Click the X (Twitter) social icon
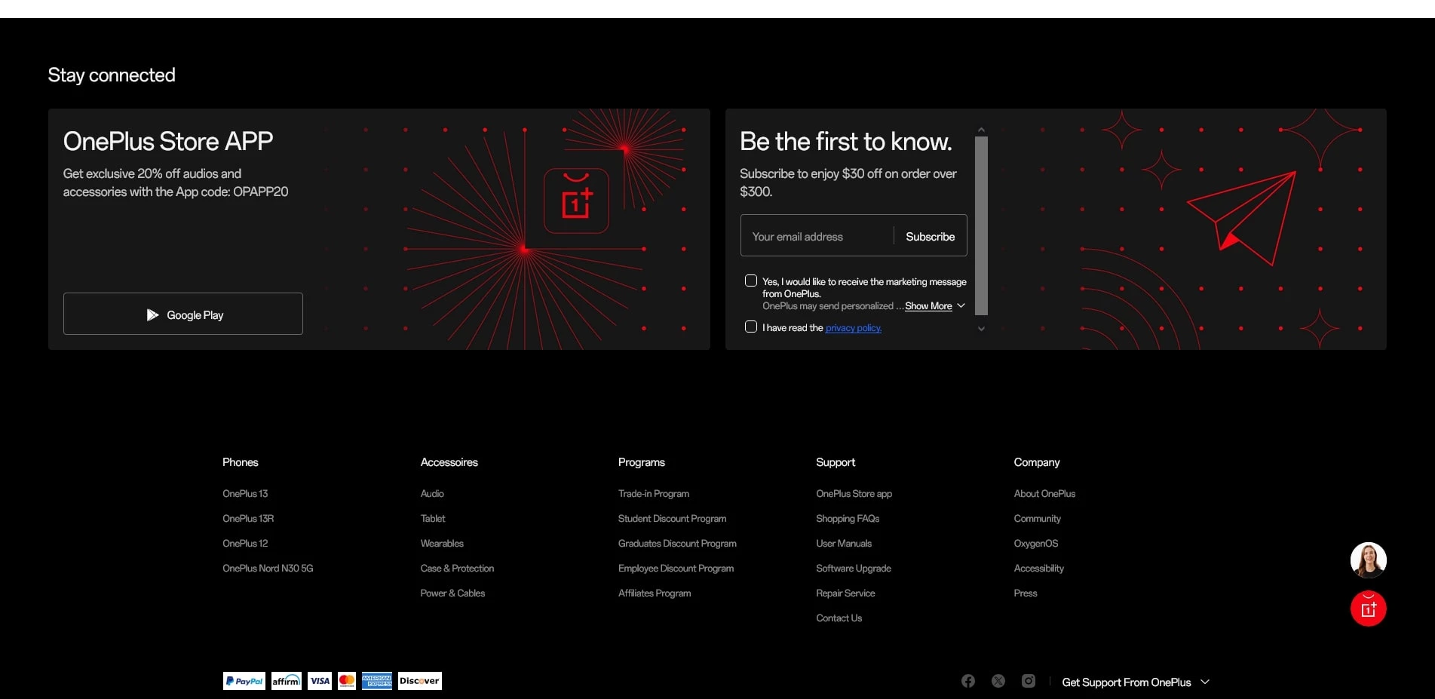Image resolution: width=1435 pixels, height=699 pixels. [998, 680]
